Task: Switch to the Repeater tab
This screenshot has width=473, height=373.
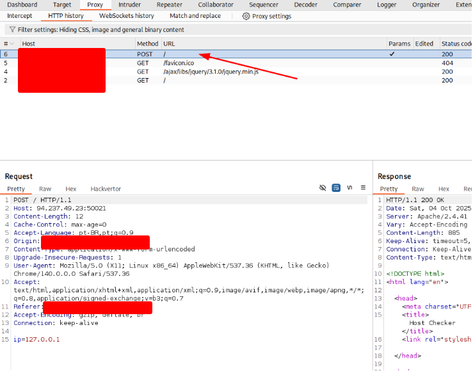Action: pyautogui.click(x=169, y=4)
